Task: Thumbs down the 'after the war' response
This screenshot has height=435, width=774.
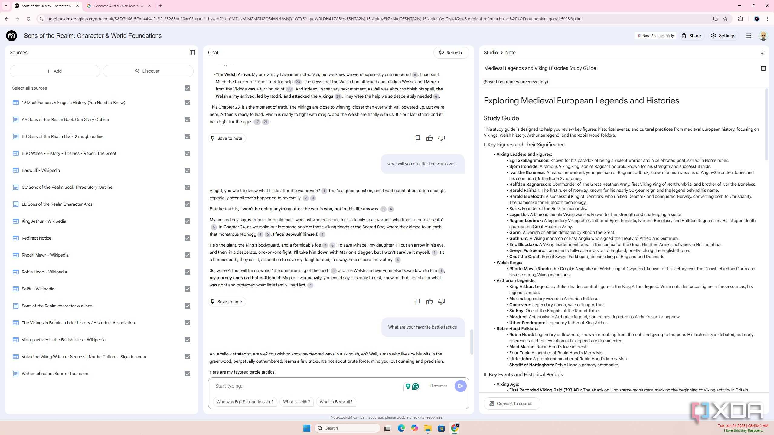Action: click(442, 302)
